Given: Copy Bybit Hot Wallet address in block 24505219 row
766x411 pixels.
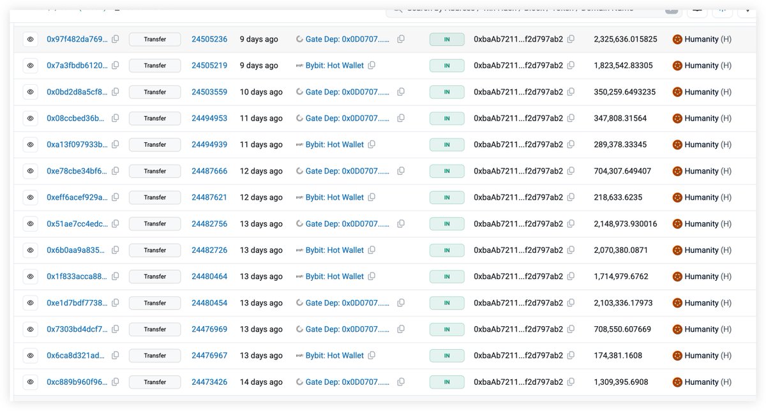Looking at the screenshot, I should click(372, 65).
